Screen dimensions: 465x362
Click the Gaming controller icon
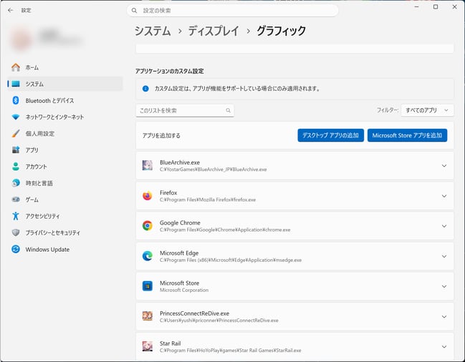(16, 200)
